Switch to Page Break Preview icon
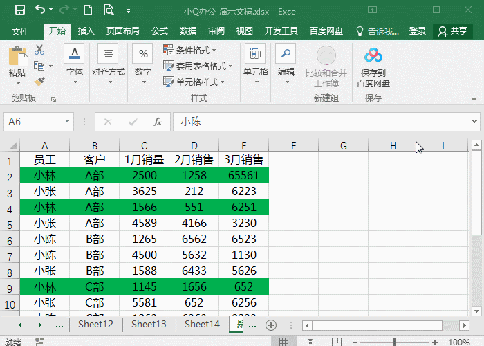Viewport: 484px width, 346px height. (337, 342)
